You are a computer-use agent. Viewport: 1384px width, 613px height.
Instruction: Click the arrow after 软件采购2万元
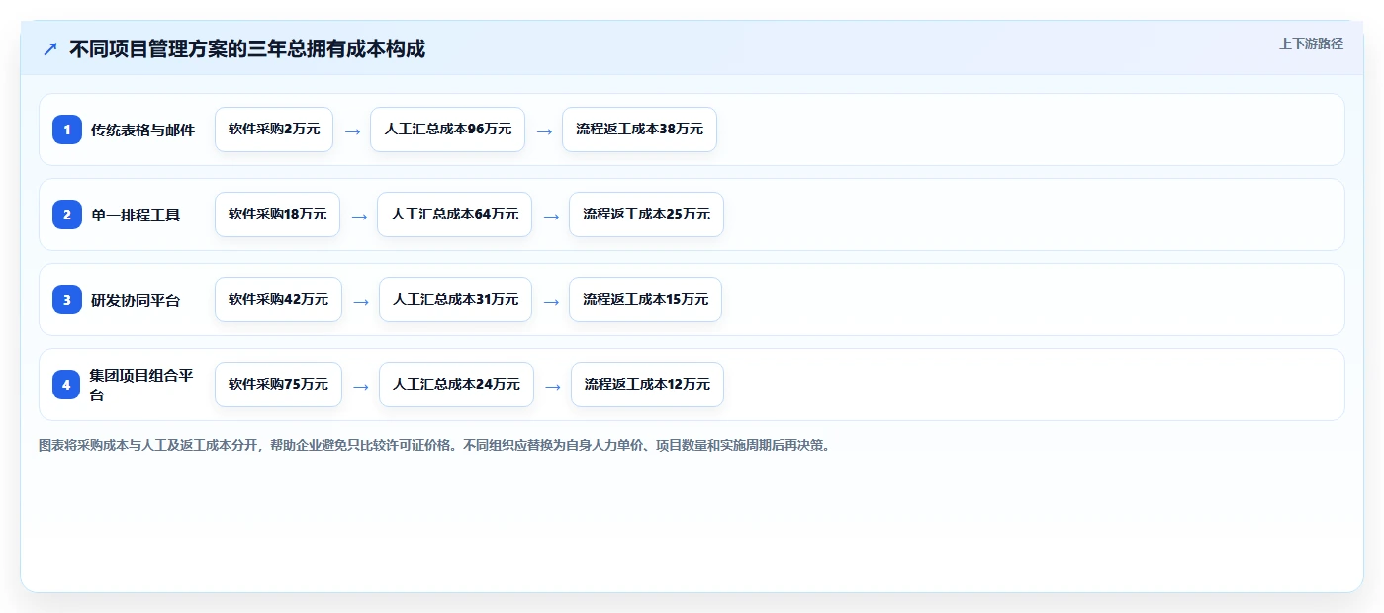click(352, 131)
